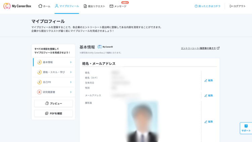252x142 pixels.
Task: Click the プレビュー button
Action: coord(53,104)
